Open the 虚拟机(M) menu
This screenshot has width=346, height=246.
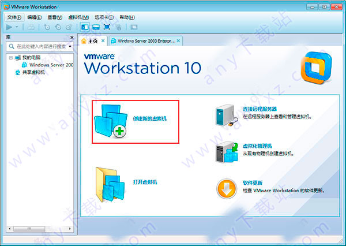pyautogui.click(x=78, y=17)
